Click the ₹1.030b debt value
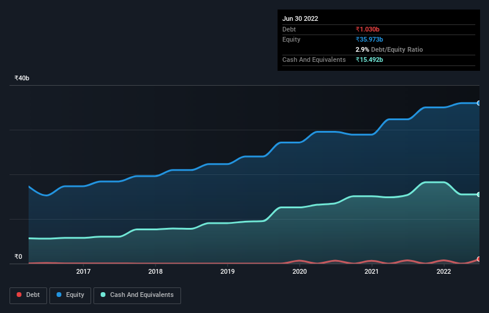 pos(367,29)
